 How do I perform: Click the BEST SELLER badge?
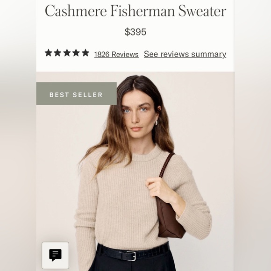click(x=76, y=93)
